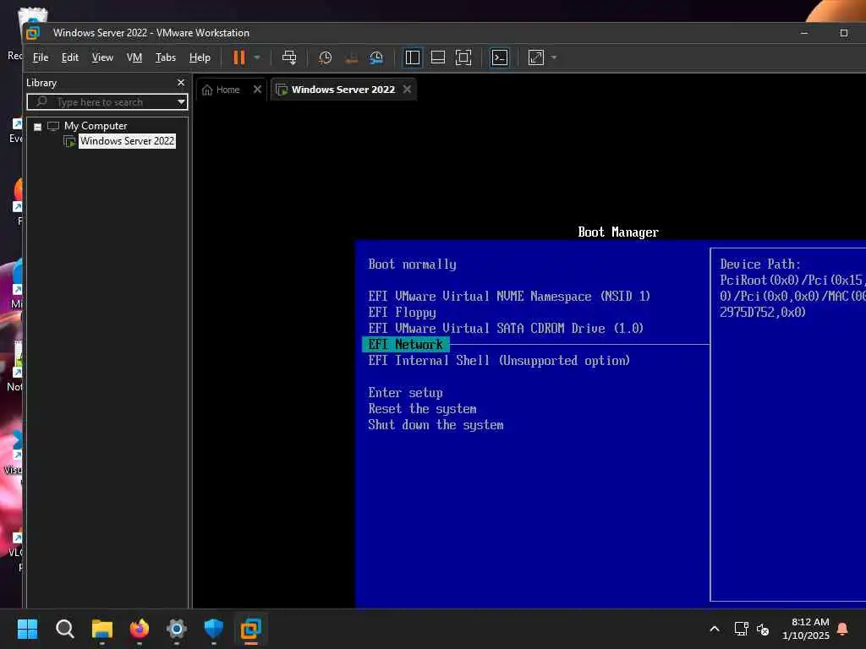
Task: Open Windows taskbar search
Action: click(x=64, y=629)
